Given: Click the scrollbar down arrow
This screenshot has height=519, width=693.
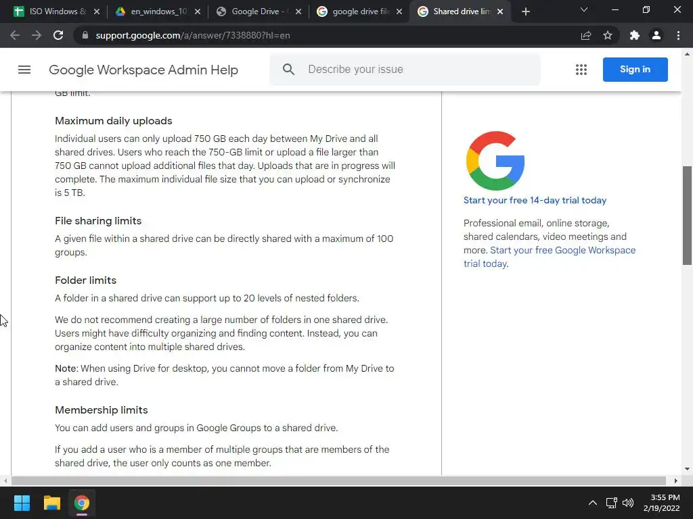Looking at the screenshot, I should [687, 469].
